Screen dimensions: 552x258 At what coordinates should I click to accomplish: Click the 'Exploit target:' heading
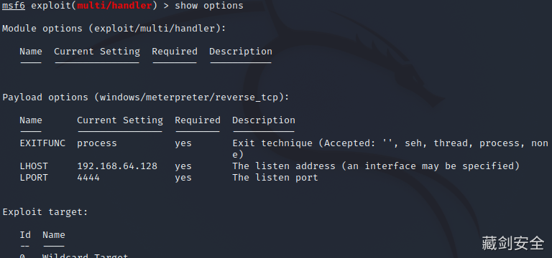(x=45, y=212)
